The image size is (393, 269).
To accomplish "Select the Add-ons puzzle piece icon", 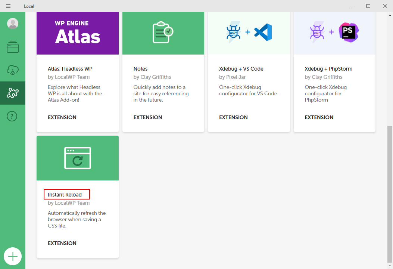I will (x=13, y=93).
